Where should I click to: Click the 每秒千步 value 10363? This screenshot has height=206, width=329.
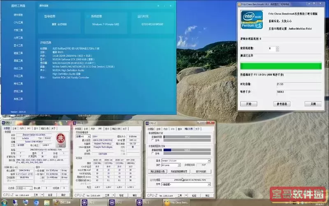point(280,92)
